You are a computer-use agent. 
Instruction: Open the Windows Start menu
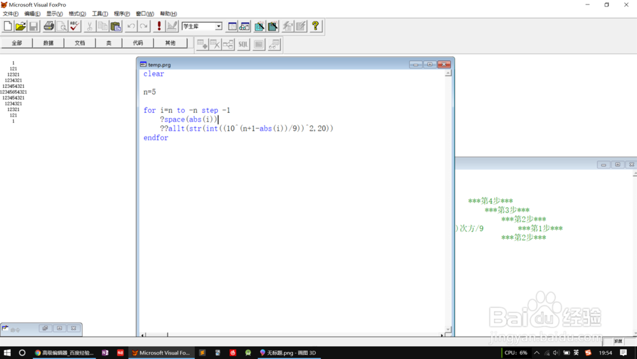7,353
